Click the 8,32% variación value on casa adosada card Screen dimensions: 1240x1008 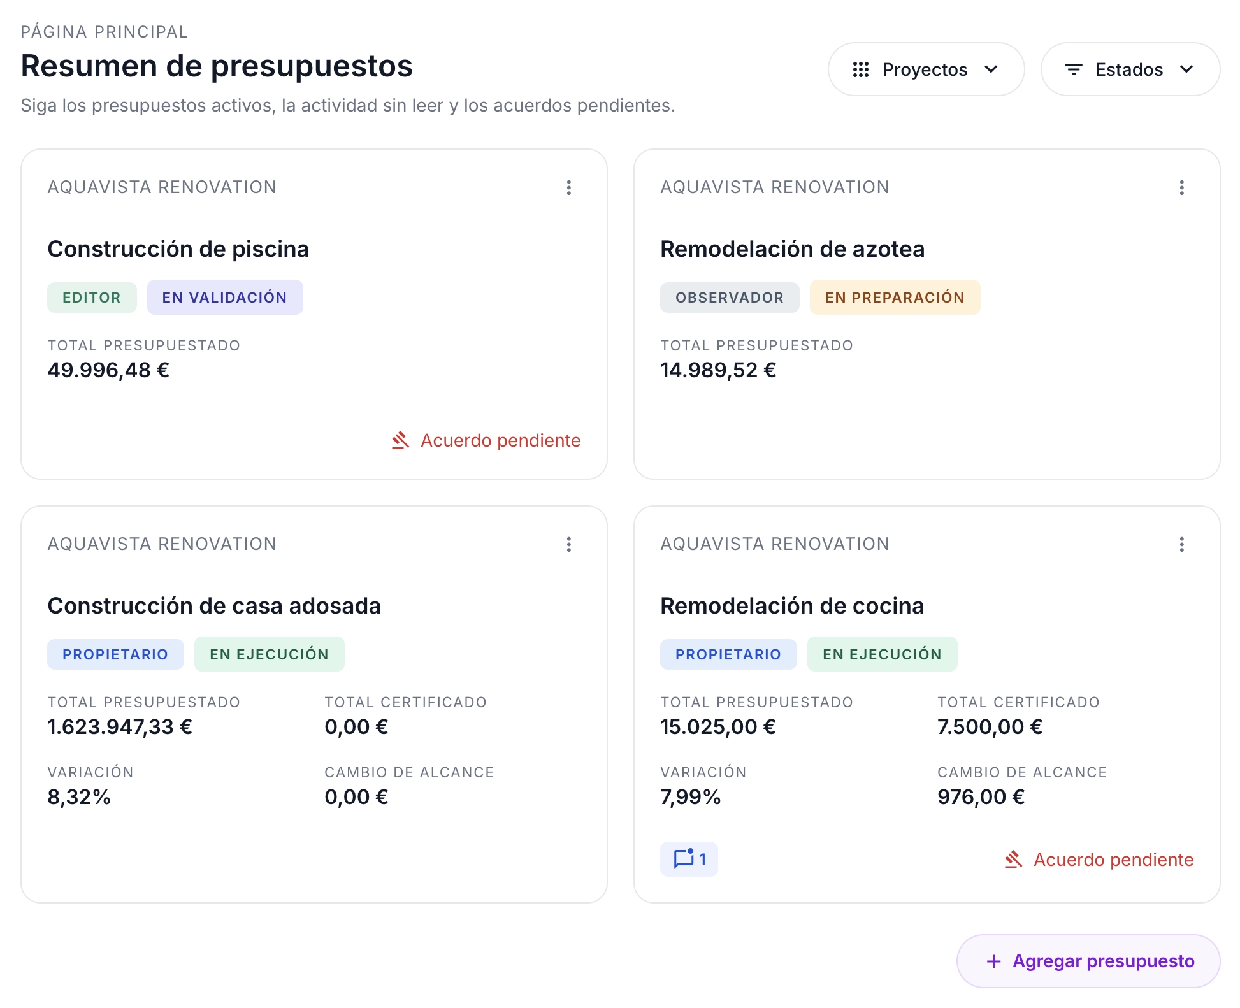coord(79,796)
